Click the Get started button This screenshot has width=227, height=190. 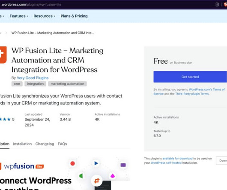pos(190,77)
